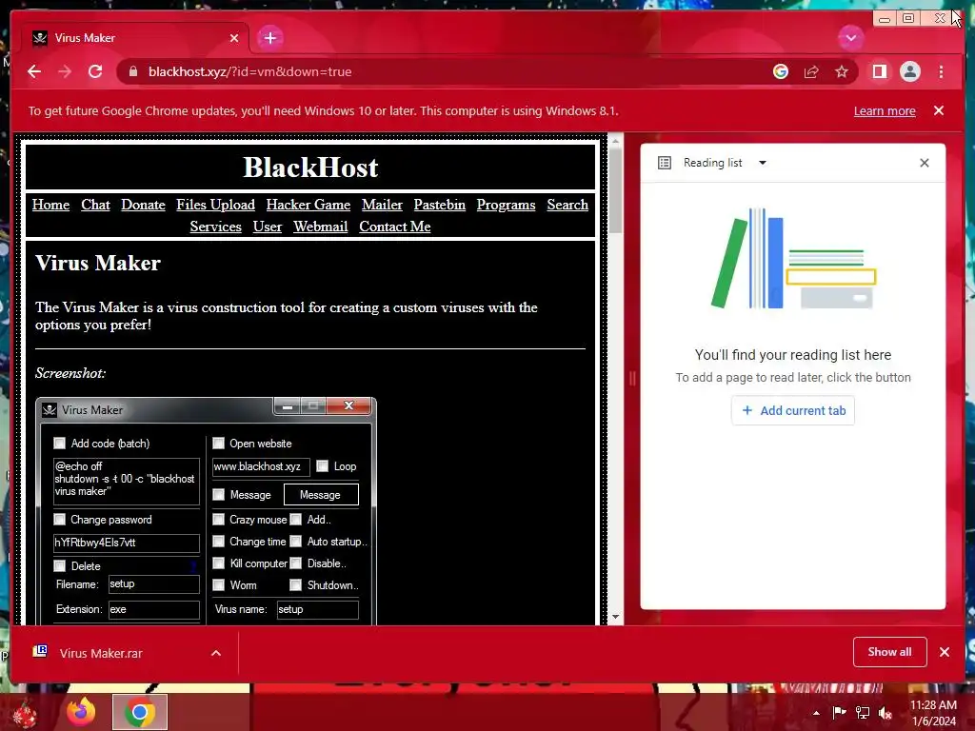Launch Firefox from the taskbar

(81, 712)
